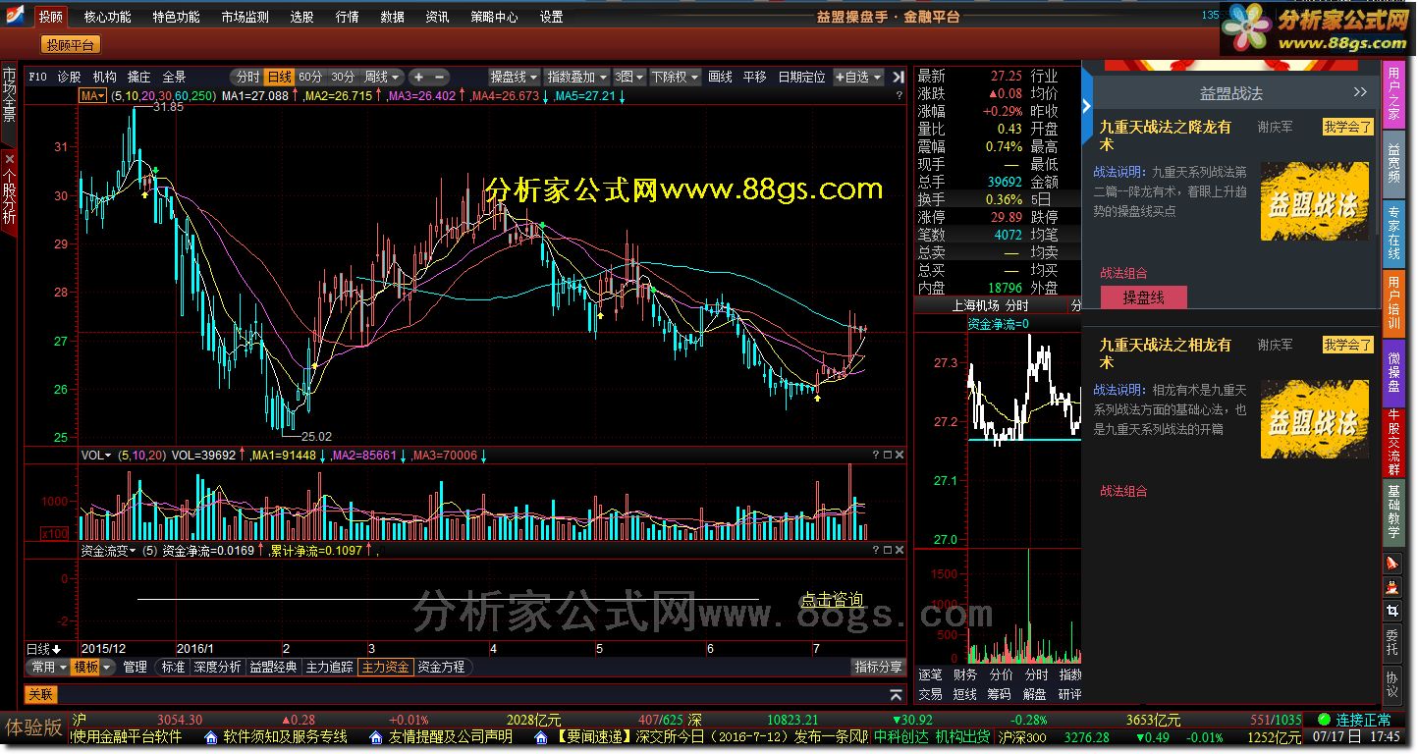Viewport: 1418px width, 754px height.
Task: Click the 投顾平台 button
Action: click(70, 45)
